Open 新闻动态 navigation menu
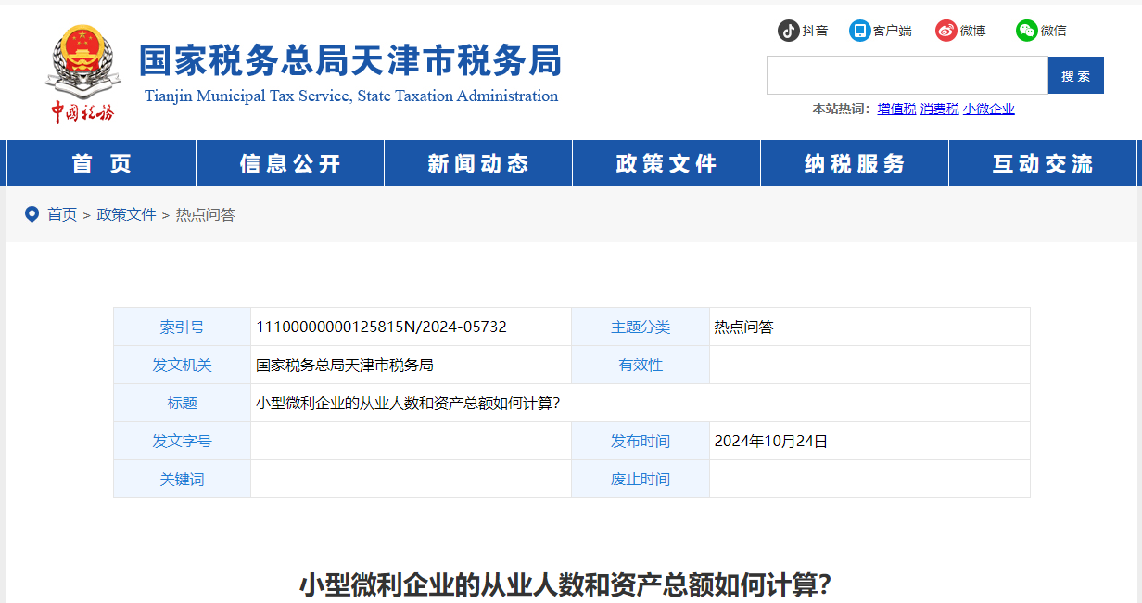This screenshot has height=603, width=1142. pos(478,164)
